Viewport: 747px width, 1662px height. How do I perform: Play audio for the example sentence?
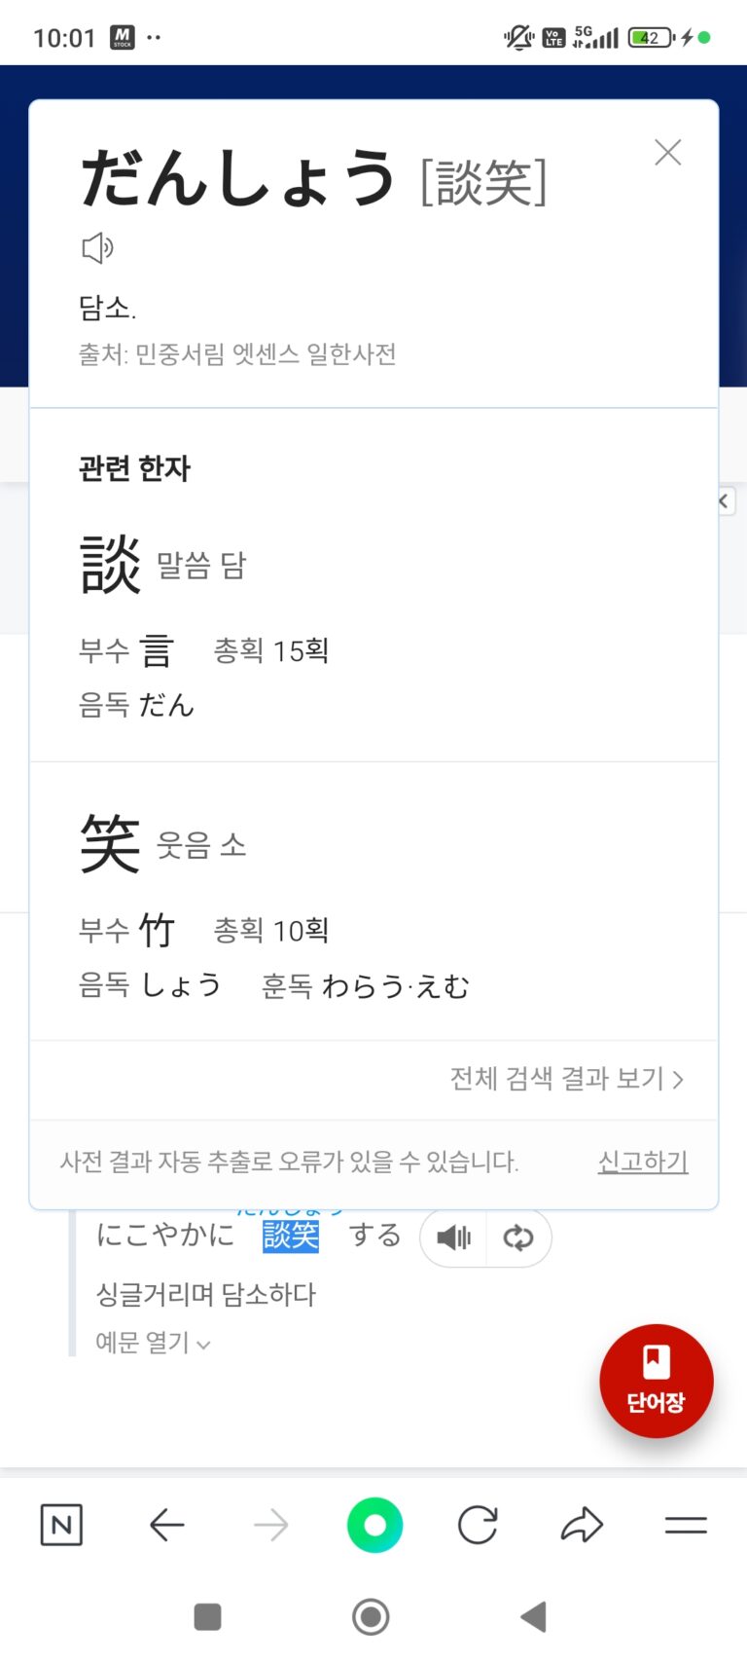453,1237
